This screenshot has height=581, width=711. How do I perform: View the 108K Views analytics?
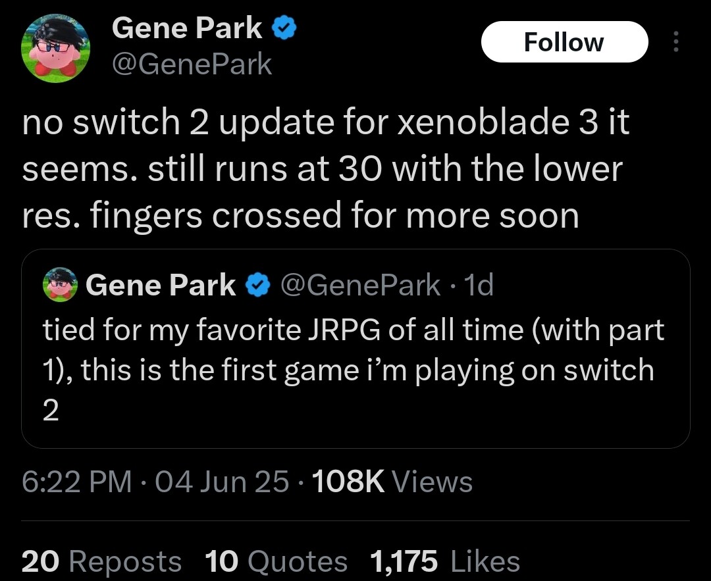[x=391, y=482]
